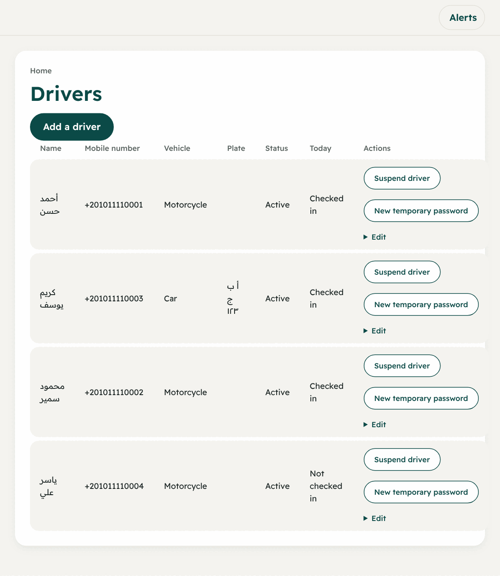The width and height of the screenshot is (500, 576).
Task: Click Motorcycle cell for +201011110004
Action: [x=185, y=486]
